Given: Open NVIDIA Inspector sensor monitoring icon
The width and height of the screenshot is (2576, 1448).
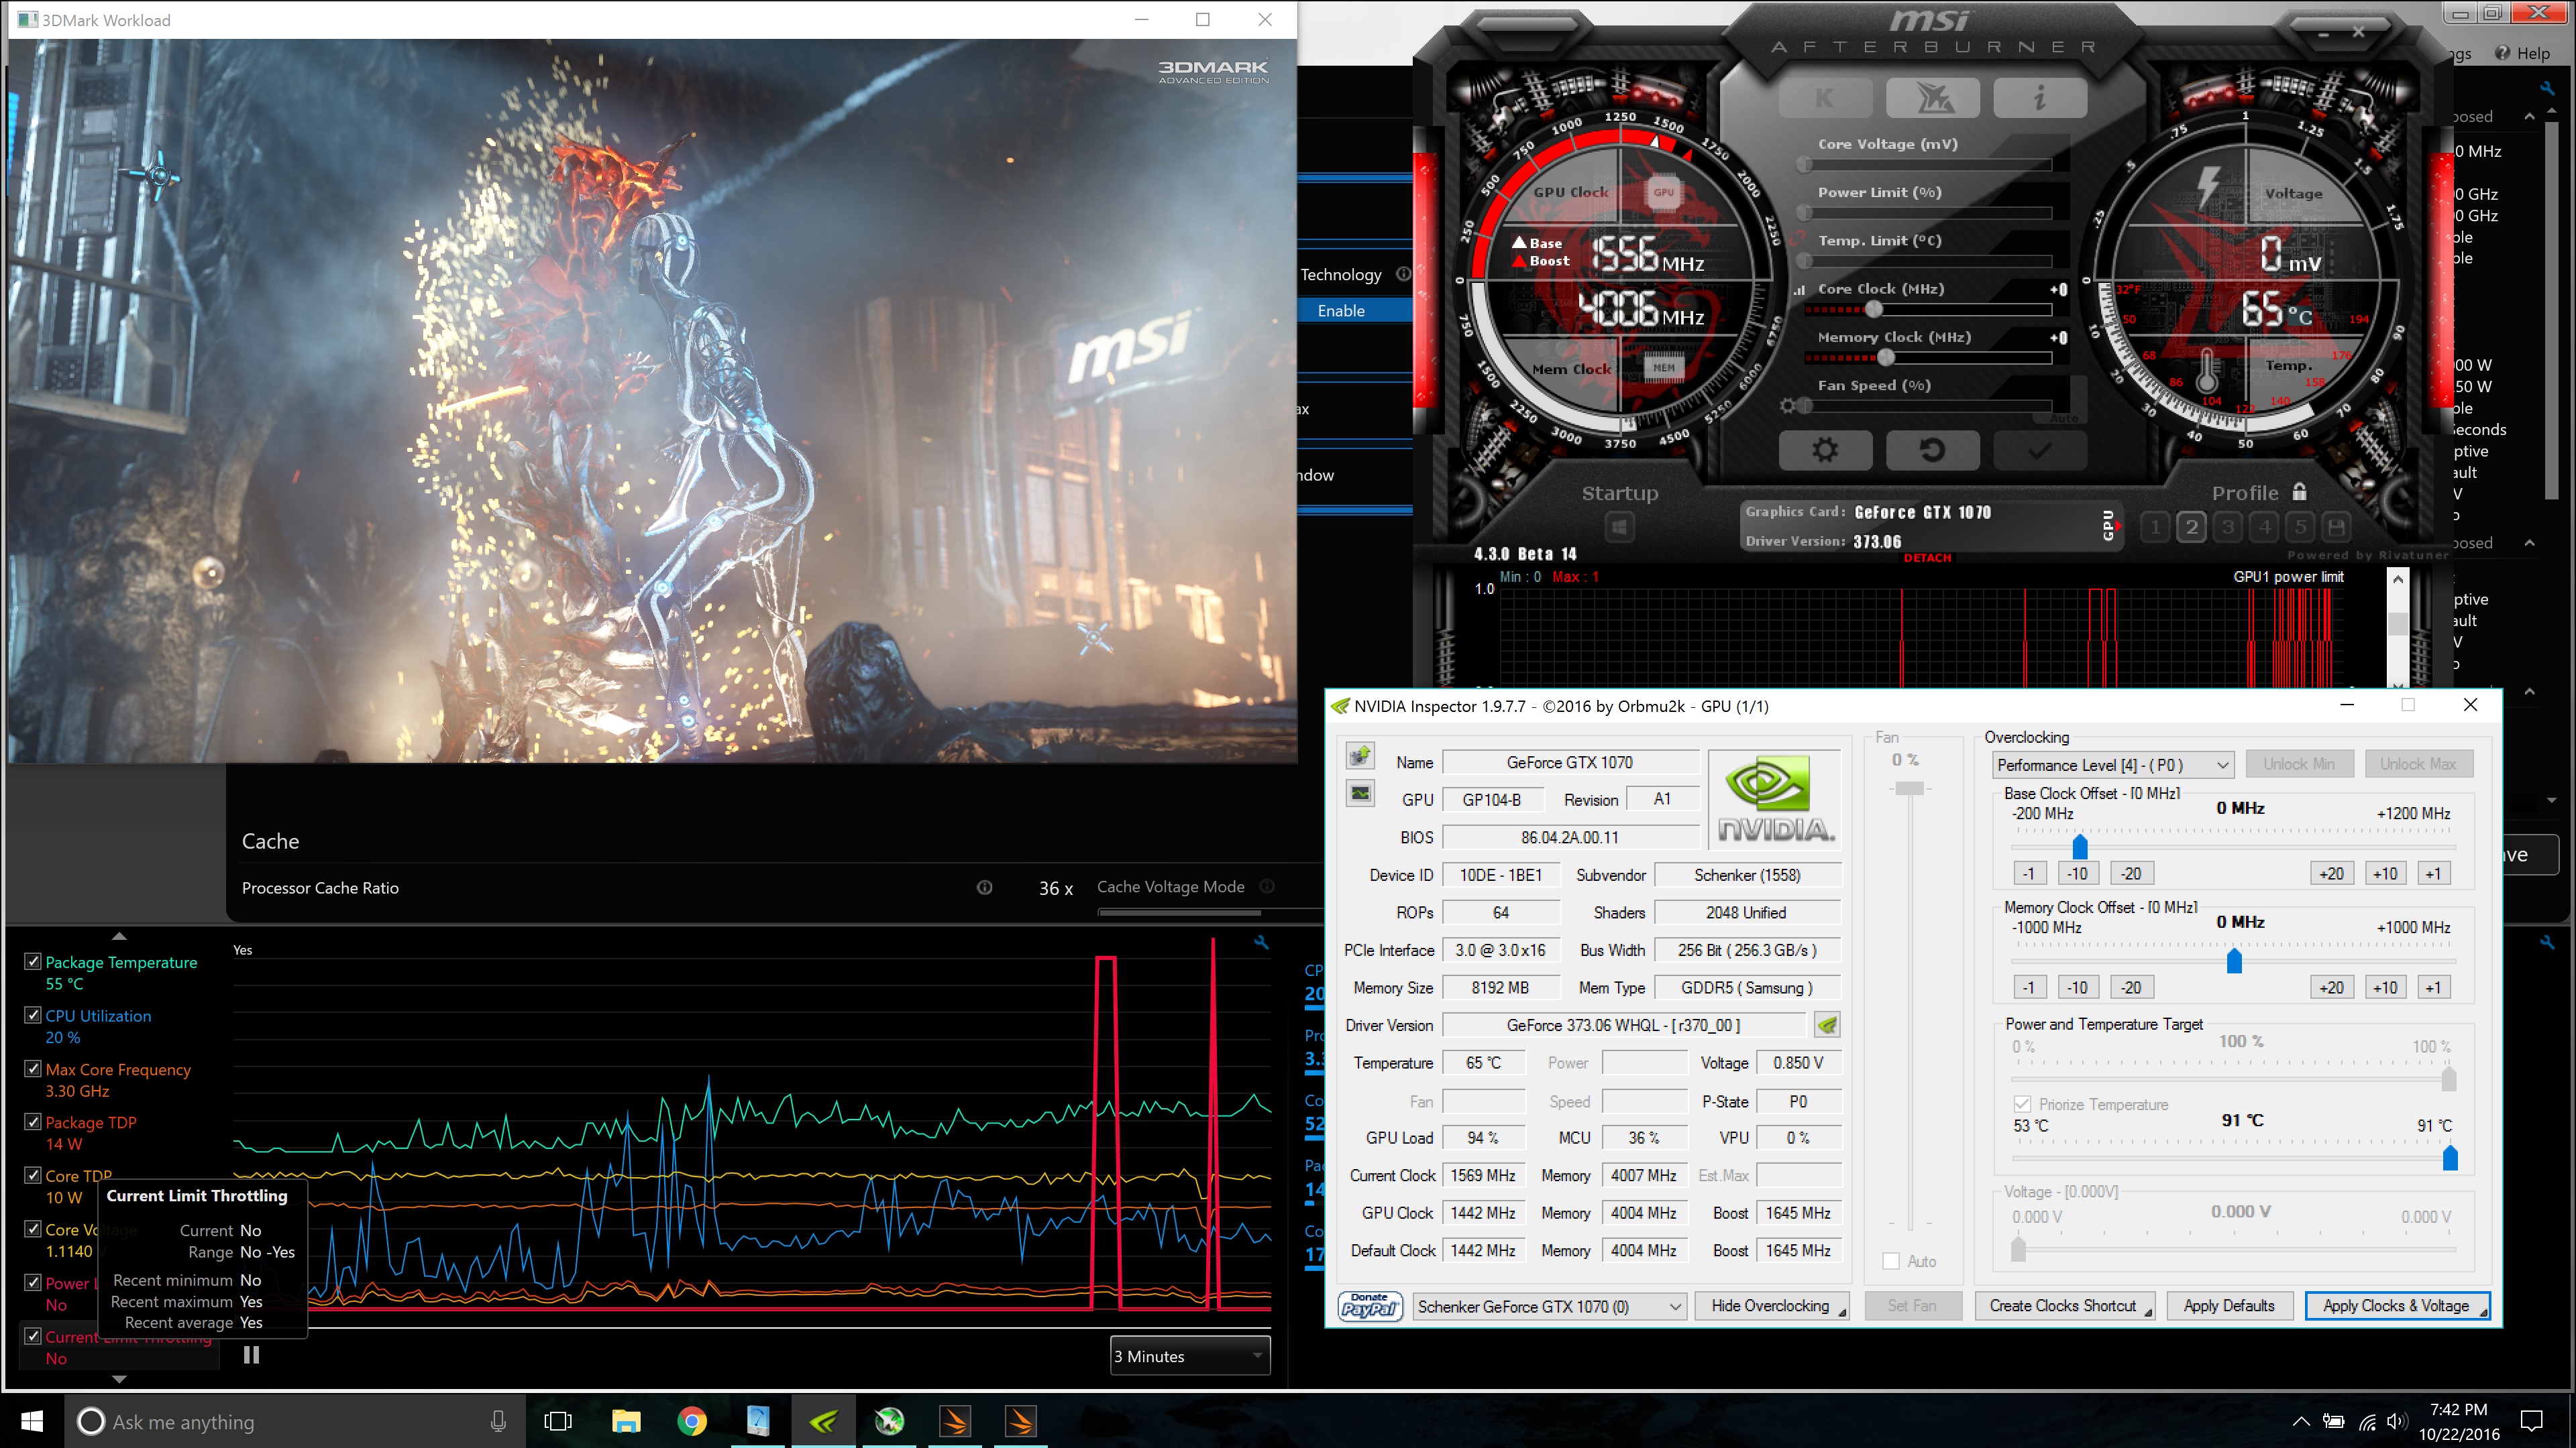Looking at the screenshot, I should tap(1360, 794).
